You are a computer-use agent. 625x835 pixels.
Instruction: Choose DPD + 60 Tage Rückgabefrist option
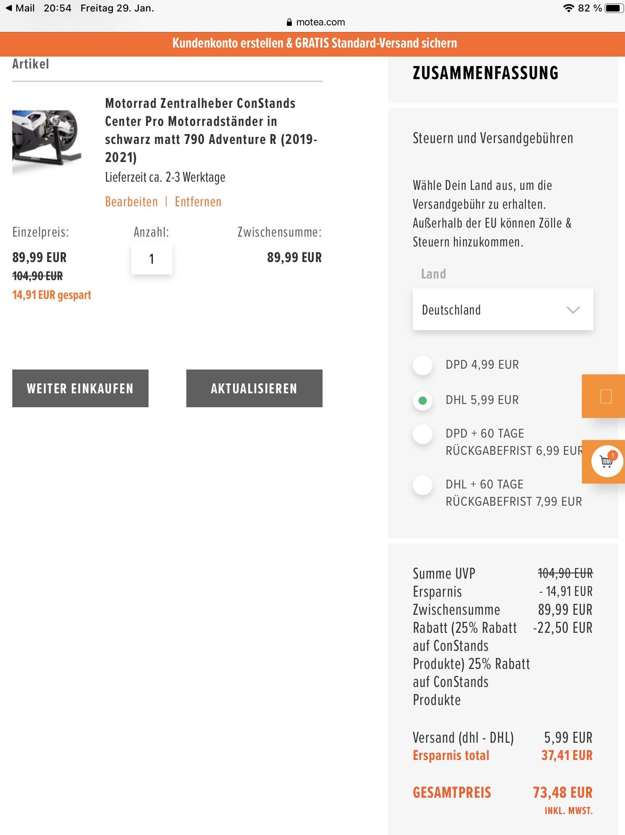(x=423, y=434)
